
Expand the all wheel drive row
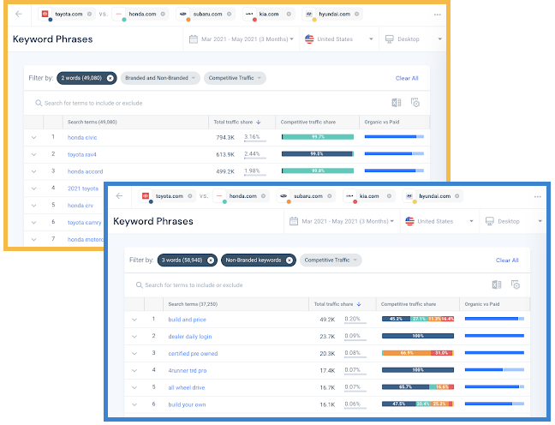tap(134, 387)
